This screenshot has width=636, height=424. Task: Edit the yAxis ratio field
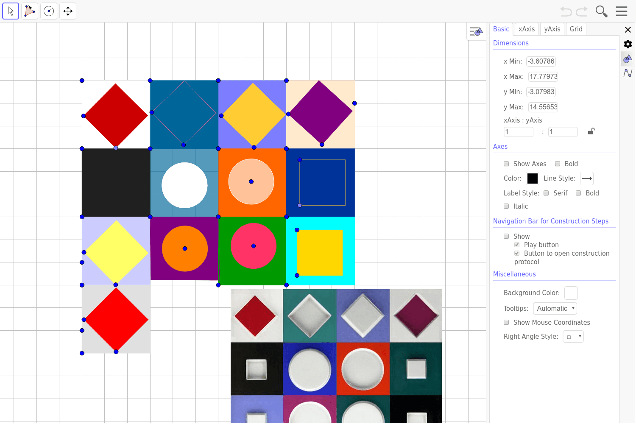563,132
